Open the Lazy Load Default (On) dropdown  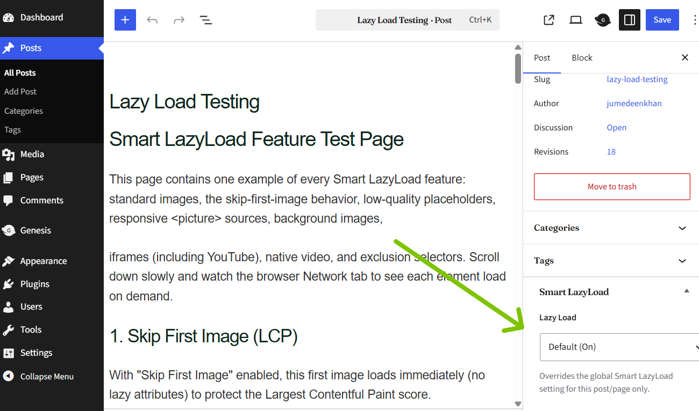coord(619,347)
